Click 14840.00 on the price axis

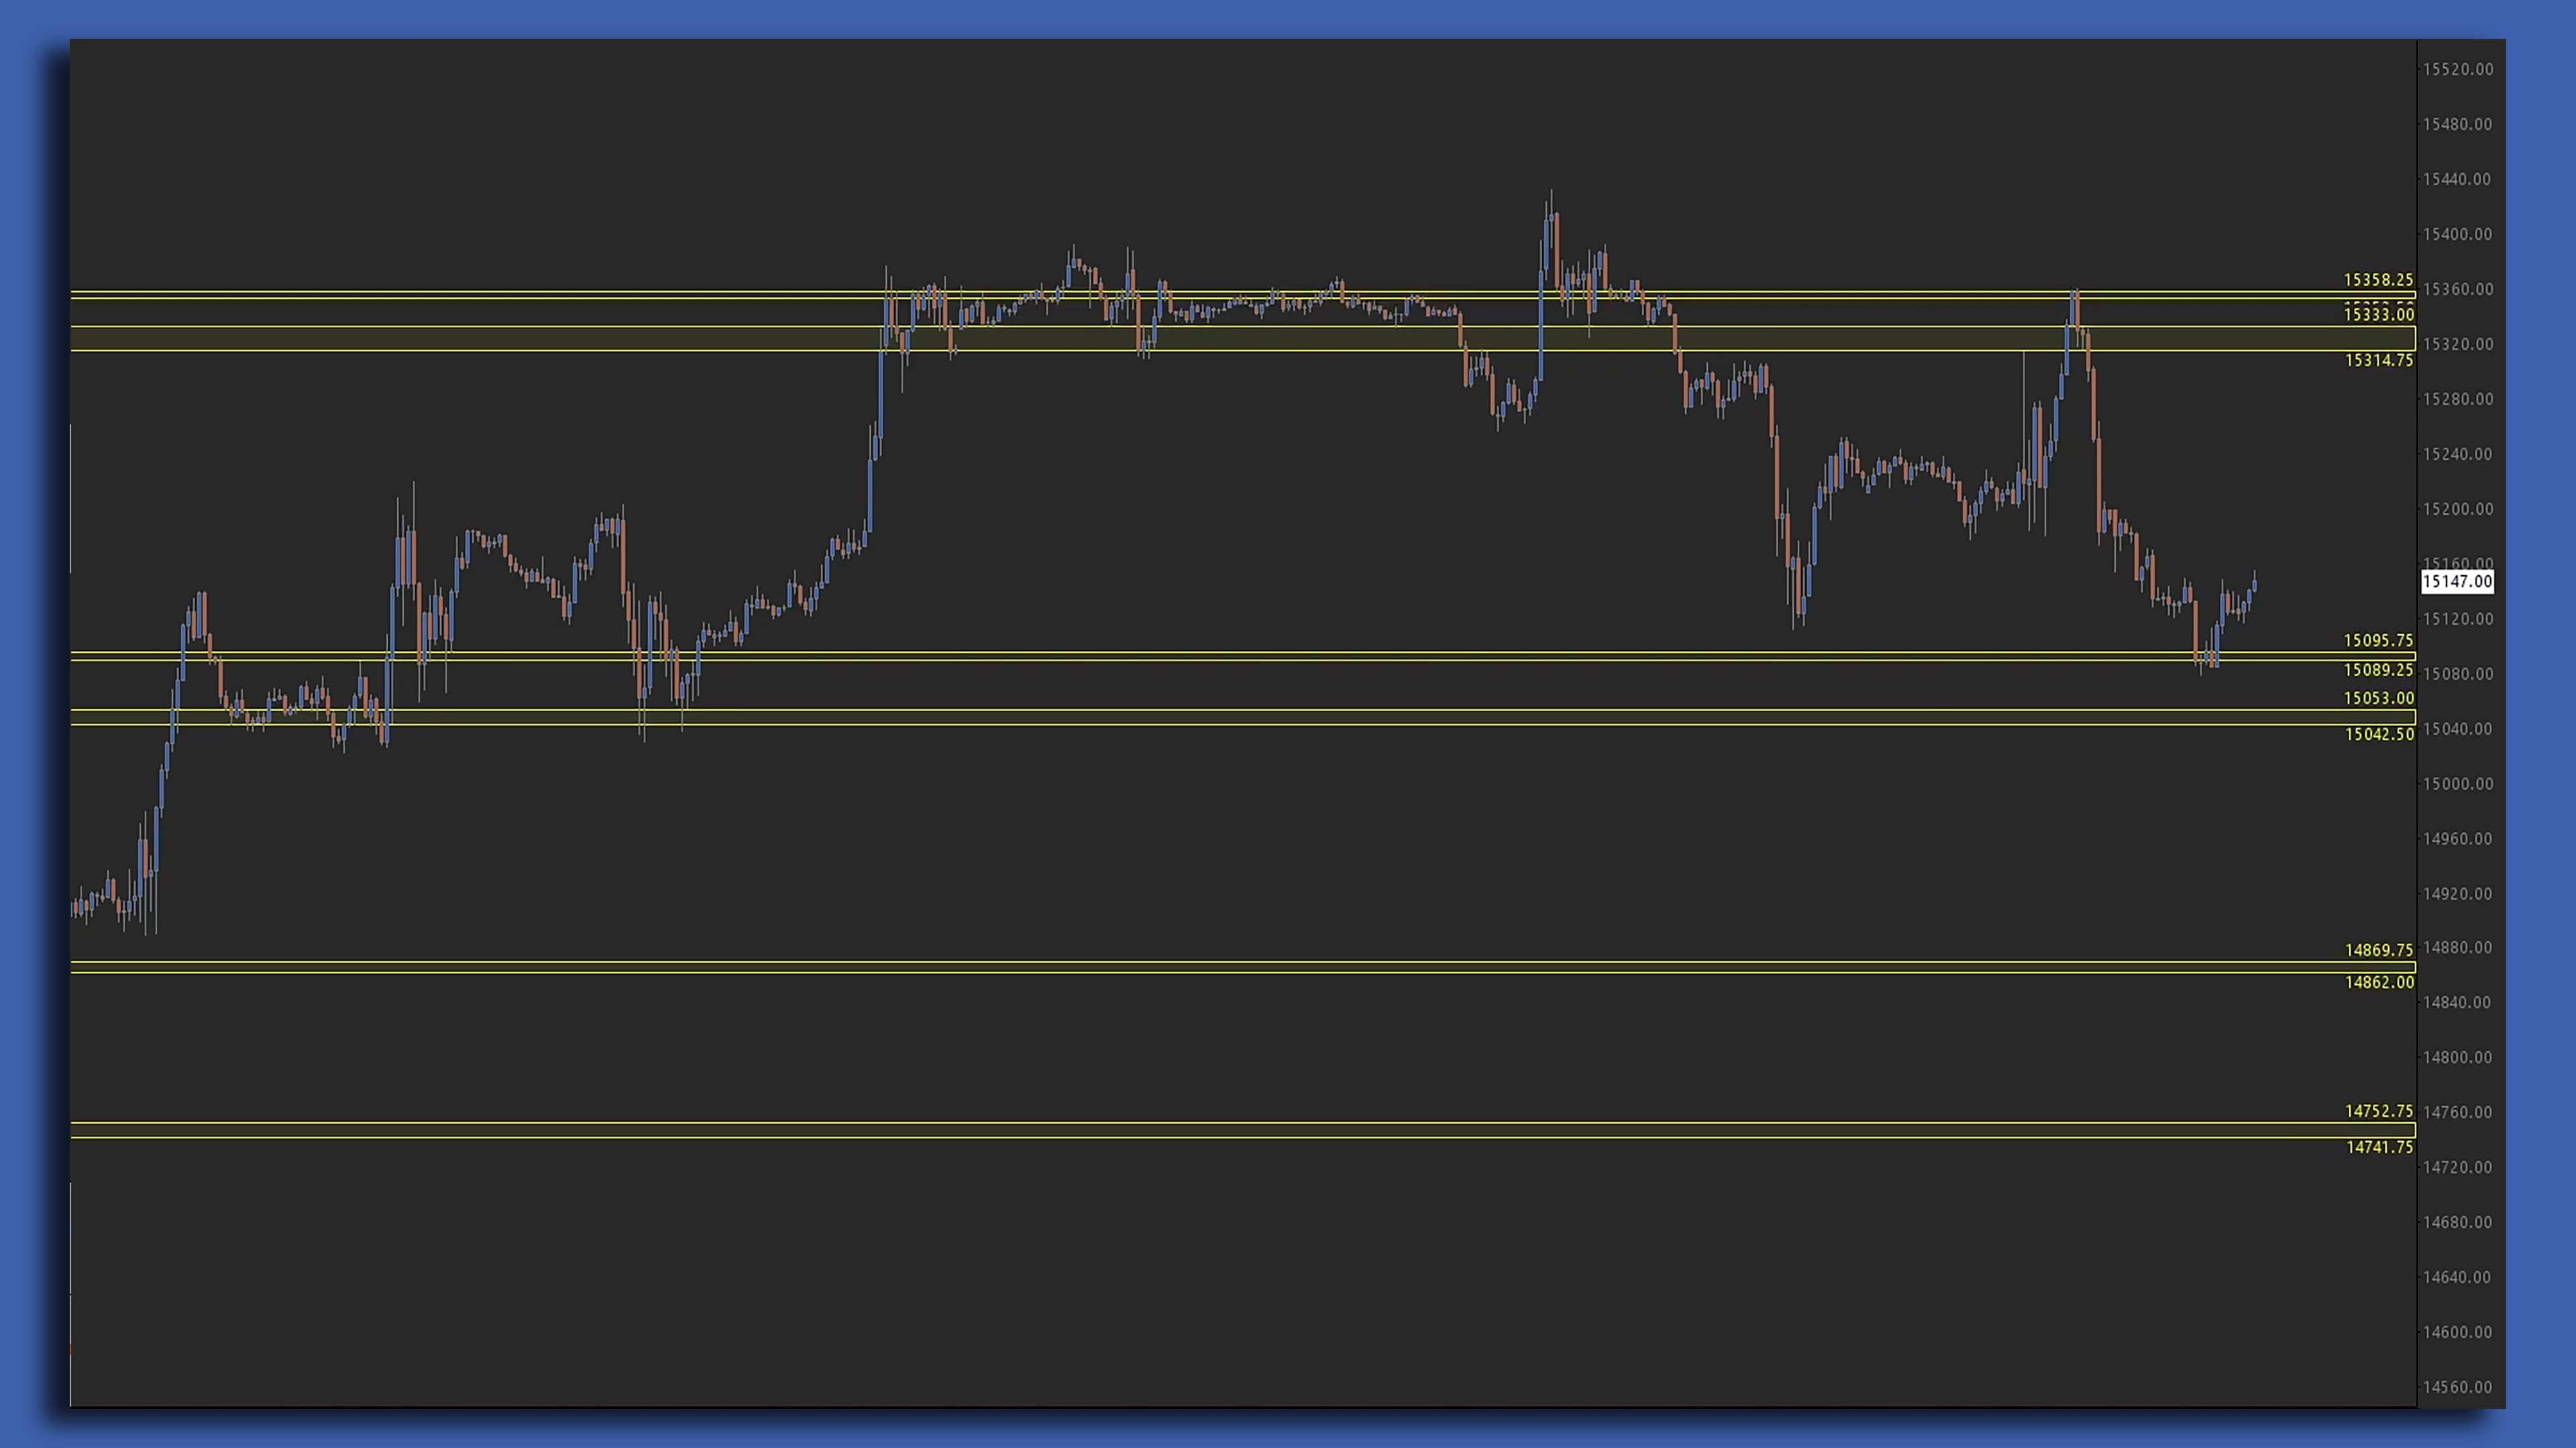point(2457,1002)
